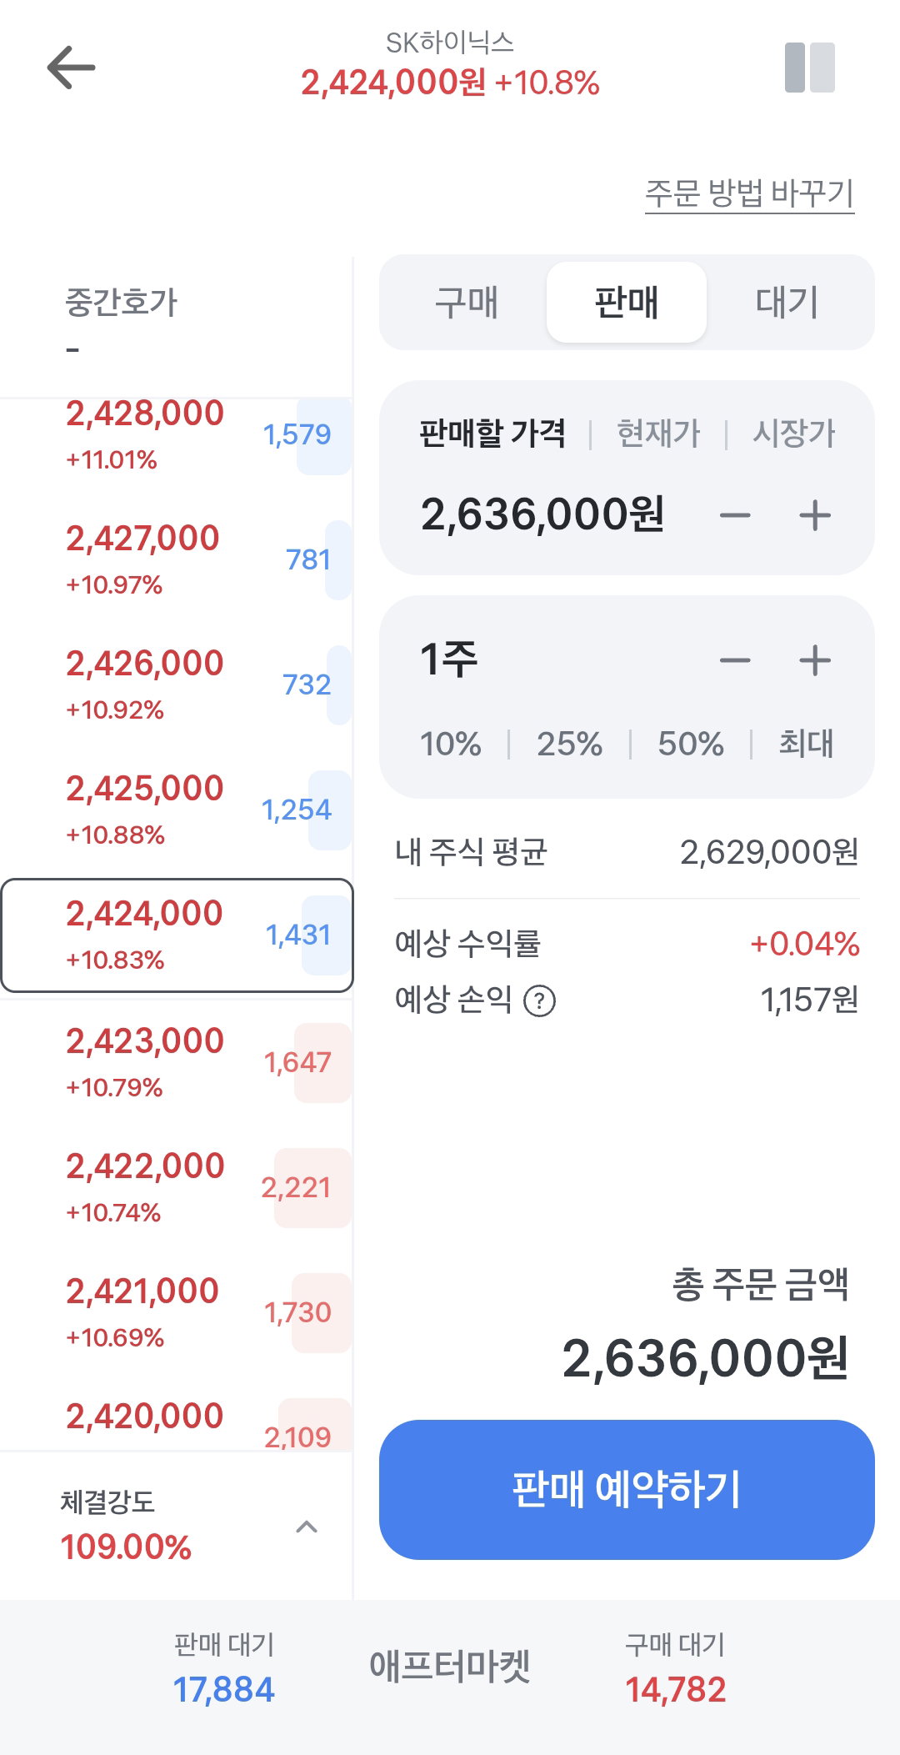Viewport: 900px width, 1755px height.
Task: Go back using the arrow icon
Action: point(71,68)
